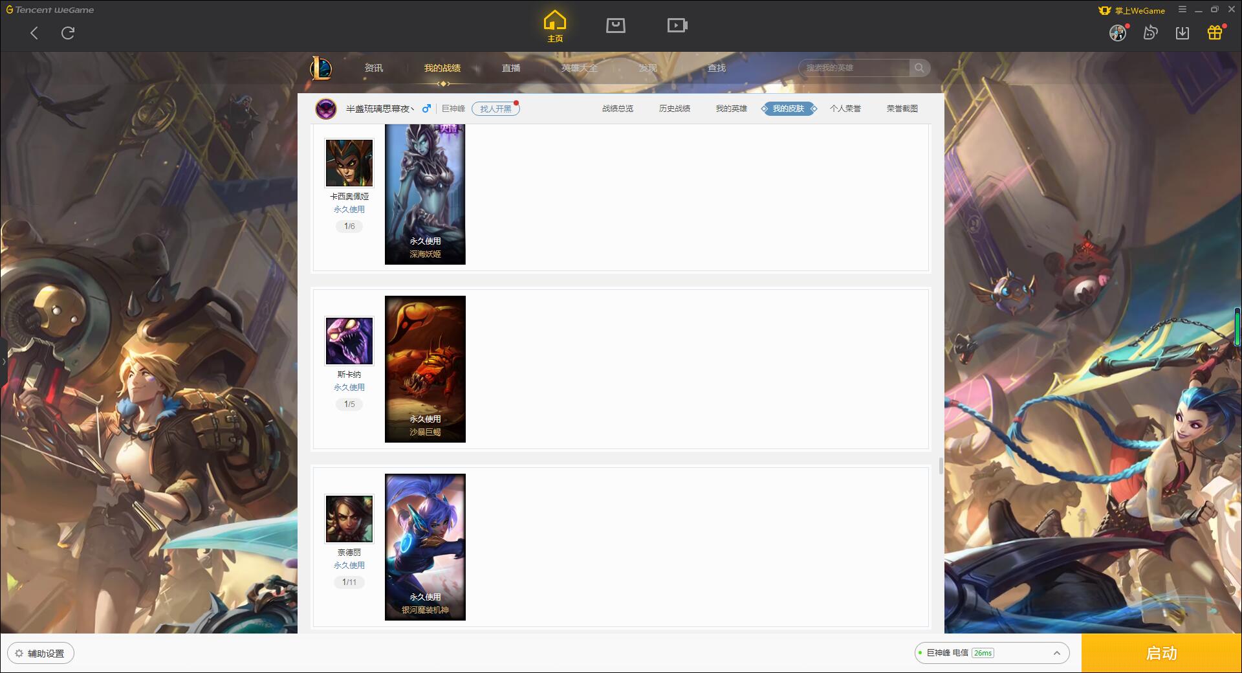The height and width of the screenshot is (673, 1242).
Task: Click the 1/11 skin count badge
Action: 349,582
